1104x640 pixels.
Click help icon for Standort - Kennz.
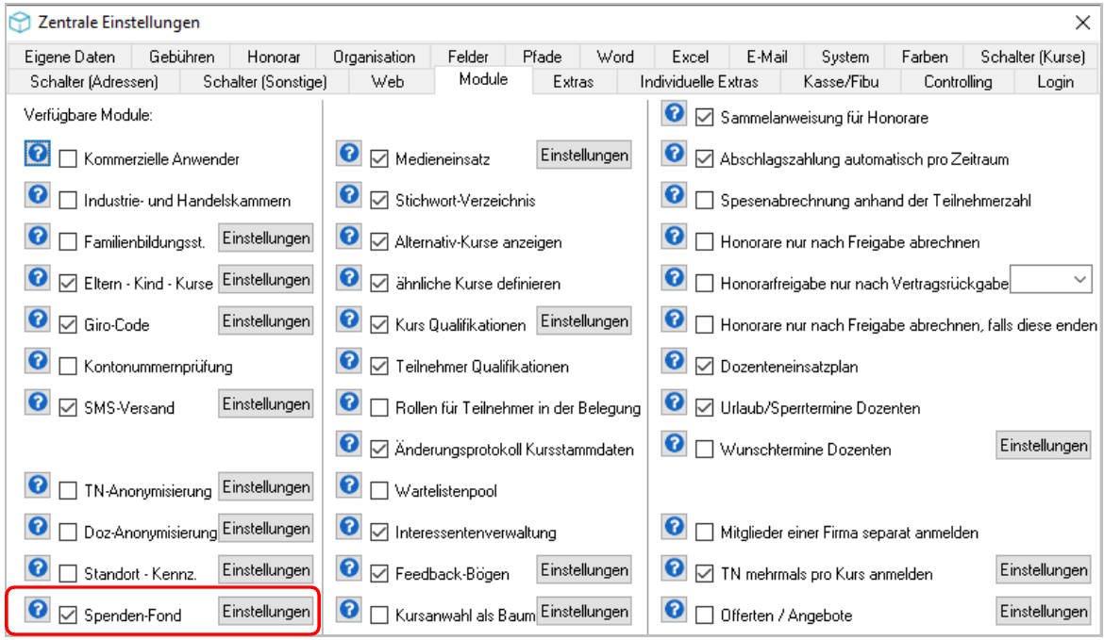coord(38,568)
